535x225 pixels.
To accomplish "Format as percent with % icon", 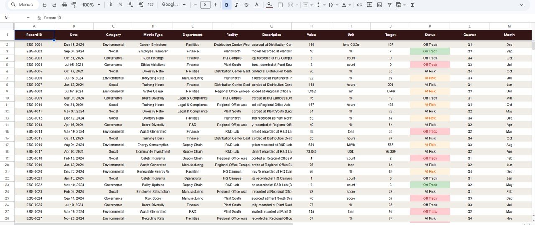I will tap(120, 5).
